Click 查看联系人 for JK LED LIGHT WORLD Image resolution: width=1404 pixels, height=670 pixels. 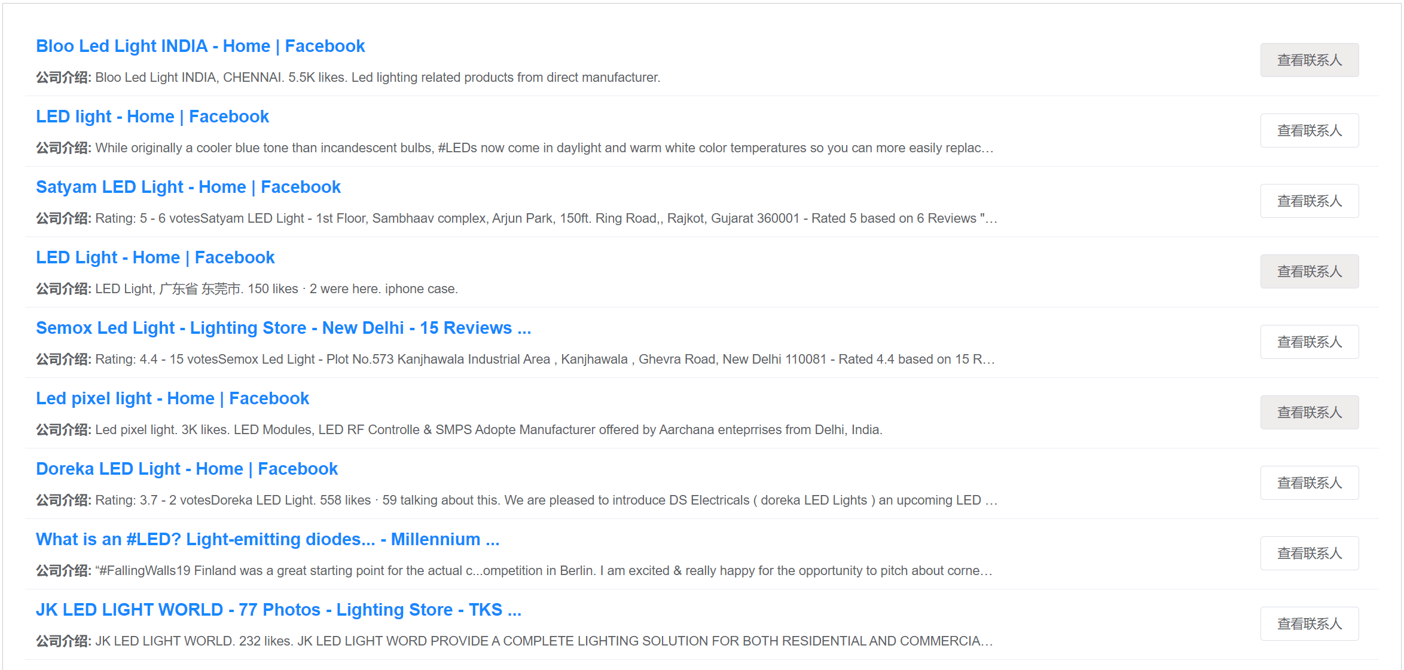[1310, 623]
